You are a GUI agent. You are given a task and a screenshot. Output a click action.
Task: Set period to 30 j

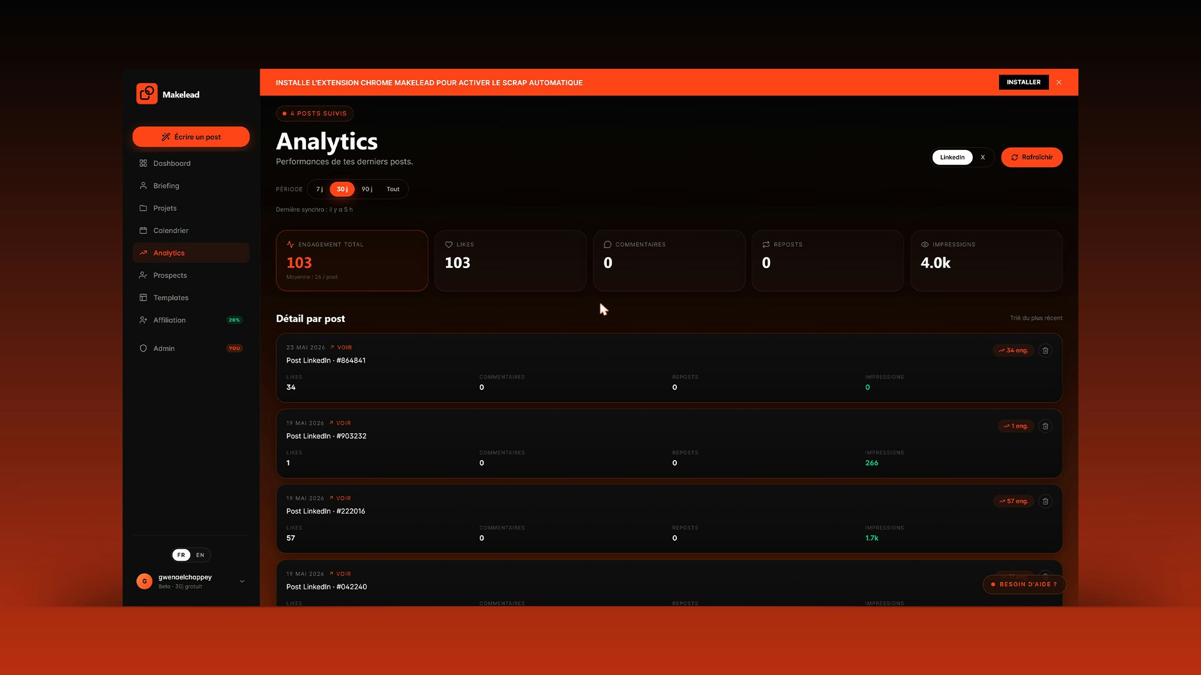pos(342,189)
